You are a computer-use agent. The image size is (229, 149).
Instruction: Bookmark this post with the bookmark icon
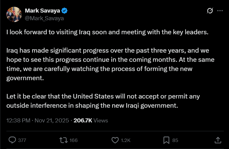tap(166, 140)
